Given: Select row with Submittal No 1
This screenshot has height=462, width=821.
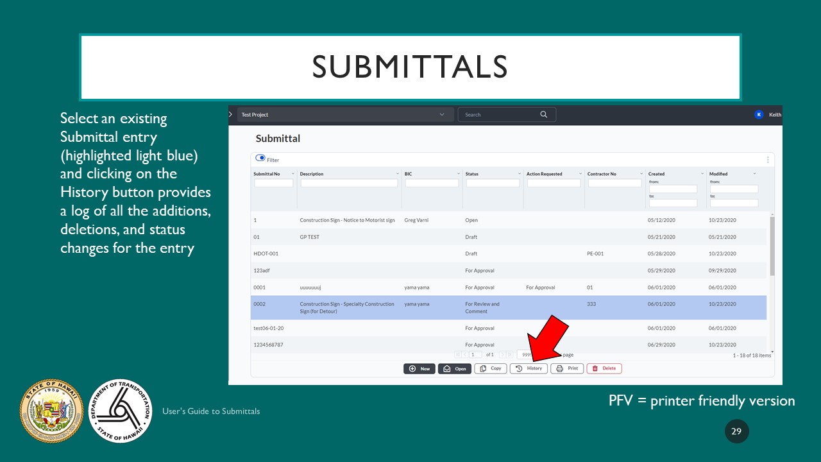Looking at the screenshot, I should (x=509, y=220).
